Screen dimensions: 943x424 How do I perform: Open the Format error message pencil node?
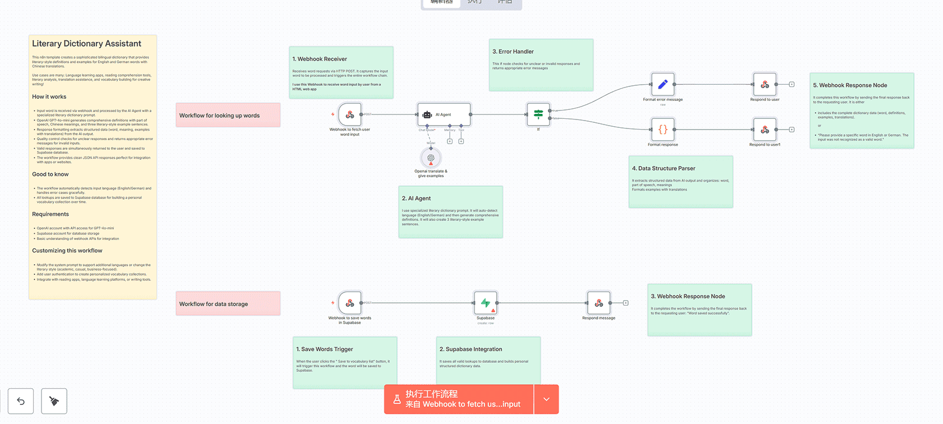coord(662,85)
